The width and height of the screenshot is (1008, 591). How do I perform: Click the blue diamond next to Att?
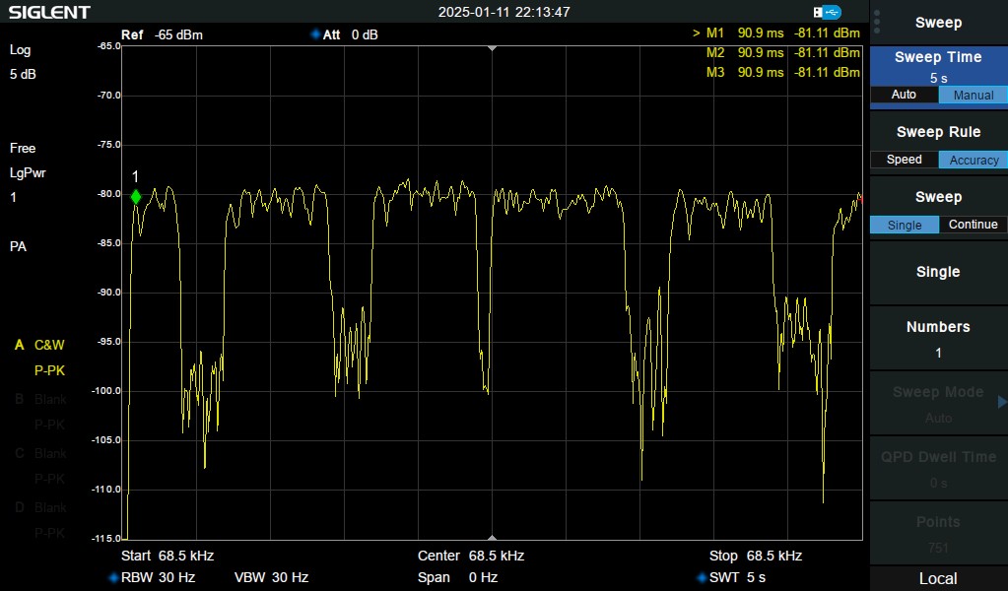(x=315, y=34)
